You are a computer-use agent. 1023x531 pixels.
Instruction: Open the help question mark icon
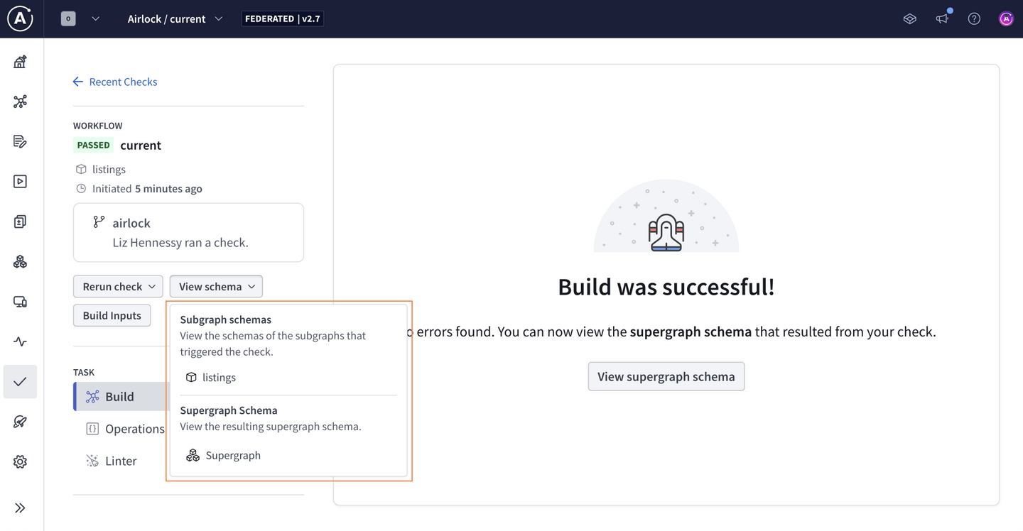click(x=974, y=19)
